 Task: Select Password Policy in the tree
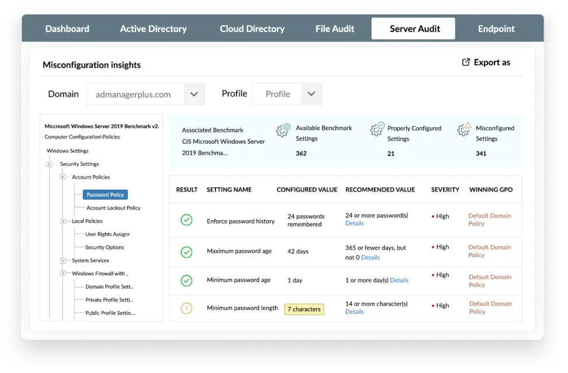tap(105, 195)
